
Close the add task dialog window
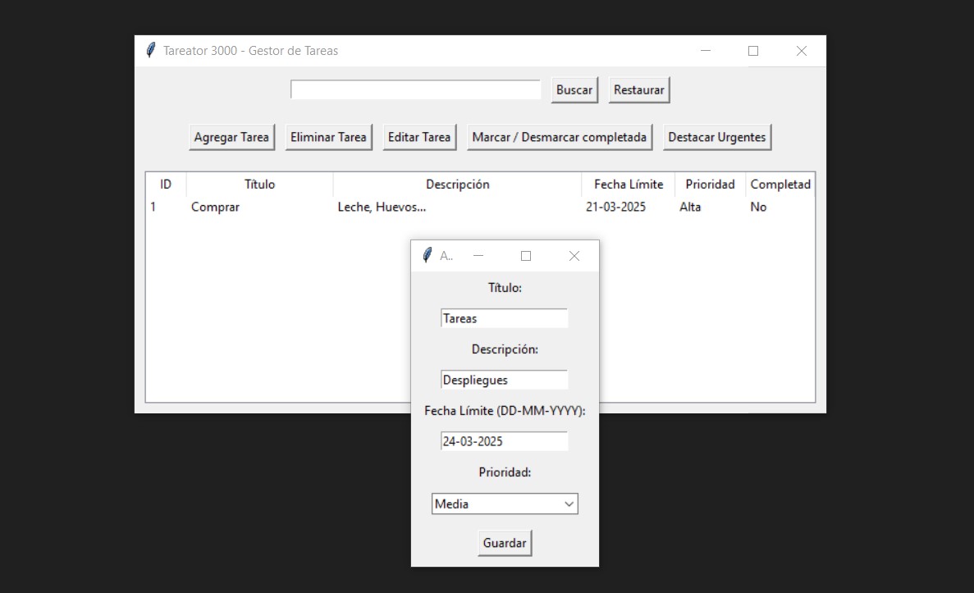coord(574,256)
